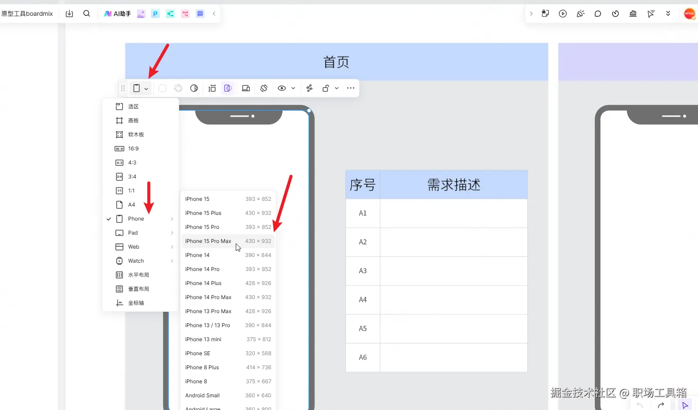The image size is (698, 410).
Task: Click the party popper celebration icon
Action: pos(580,14)
